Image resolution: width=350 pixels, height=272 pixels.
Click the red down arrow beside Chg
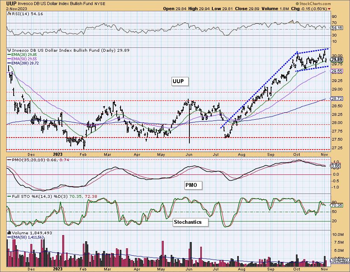329,9
